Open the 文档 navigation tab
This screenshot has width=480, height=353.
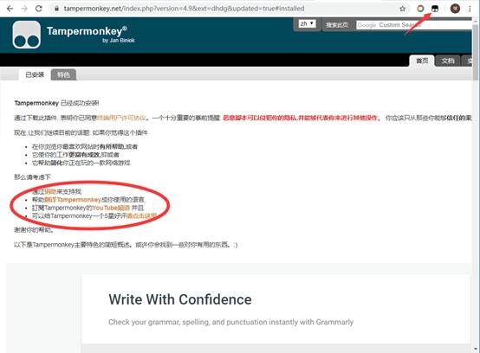448,61
